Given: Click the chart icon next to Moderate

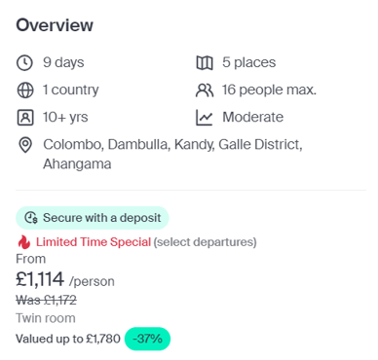Looking at the screenshot, I should click(x=205, y=118).
